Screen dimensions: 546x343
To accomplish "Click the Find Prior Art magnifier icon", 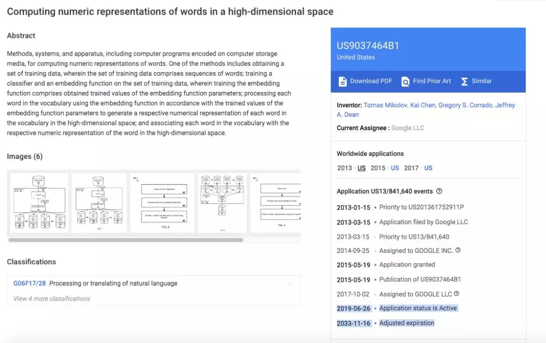I will (405, 81).
